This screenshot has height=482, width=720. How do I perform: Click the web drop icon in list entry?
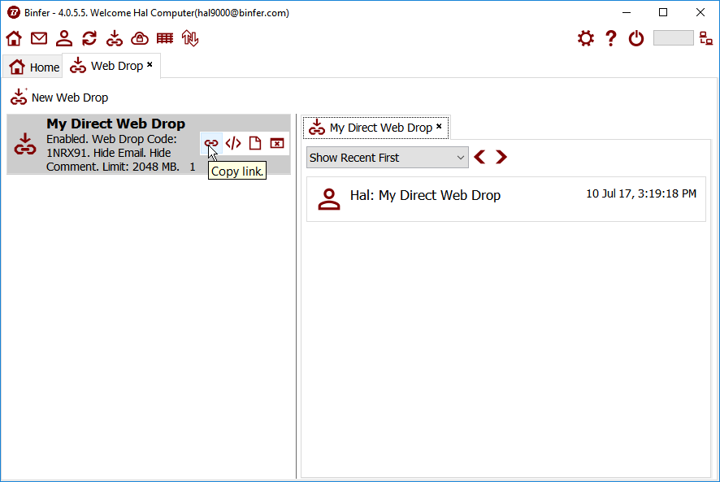(25, 145)
